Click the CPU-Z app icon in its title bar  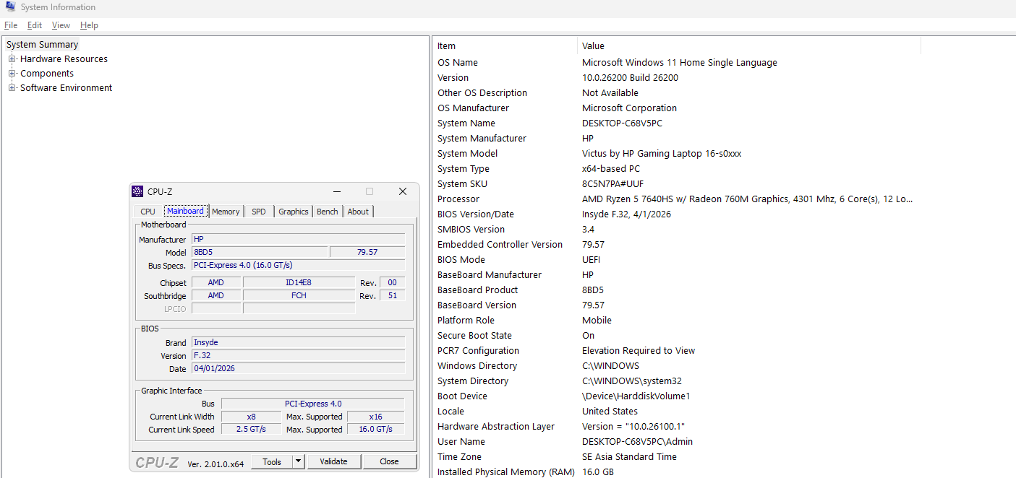(137, 191)
